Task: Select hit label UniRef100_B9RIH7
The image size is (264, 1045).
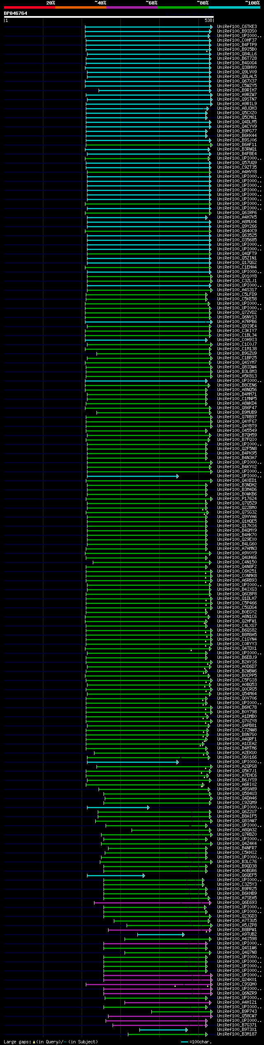Action: tap(237, 90)
